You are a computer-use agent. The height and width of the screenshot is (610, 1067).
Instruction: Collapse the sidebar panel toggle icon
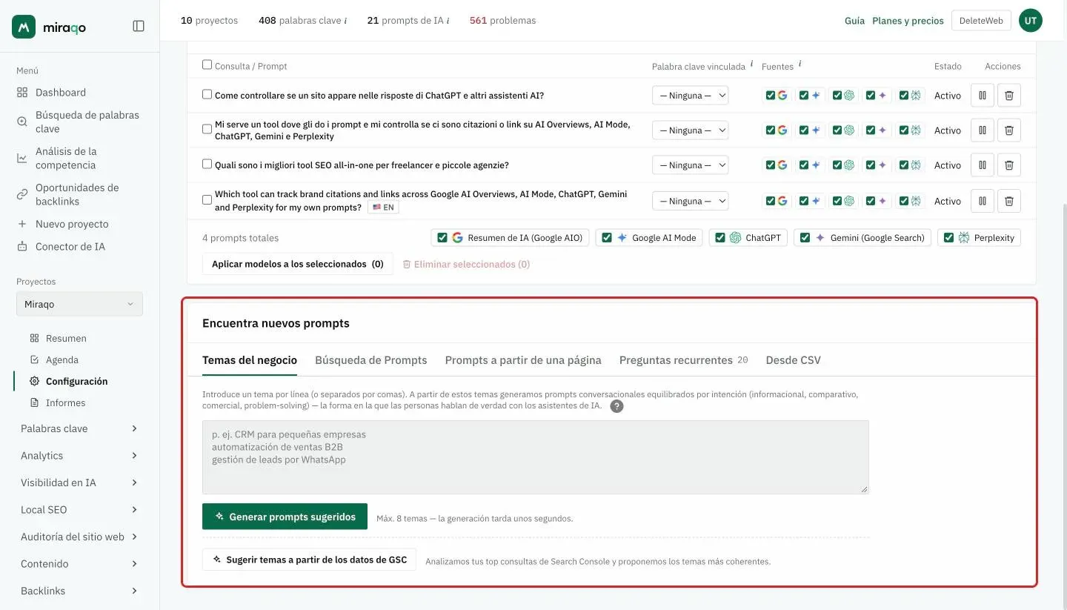(139, 26)
